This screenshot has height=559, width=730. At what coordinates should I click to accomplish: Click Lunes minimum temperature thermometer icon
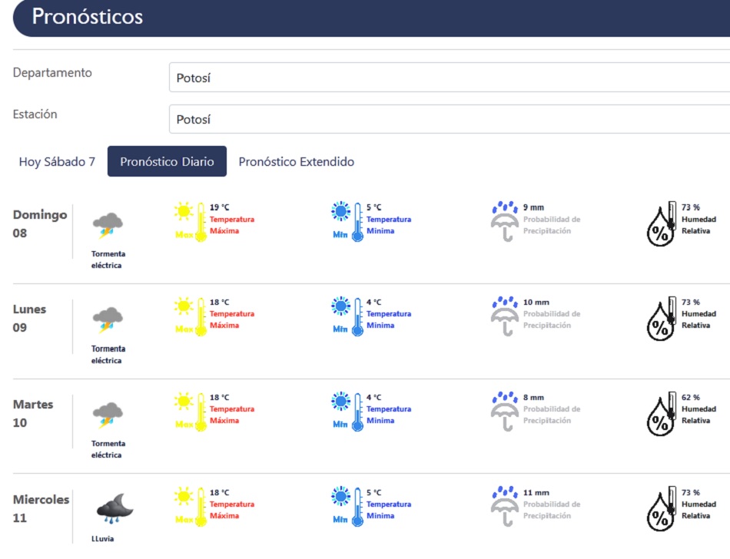pyautogui.click(x=347, y=316)
